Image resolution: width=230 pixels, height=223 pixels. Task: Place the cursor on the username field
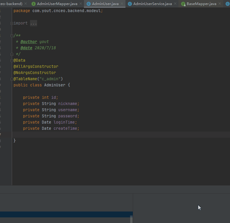[x=68, y=110]
